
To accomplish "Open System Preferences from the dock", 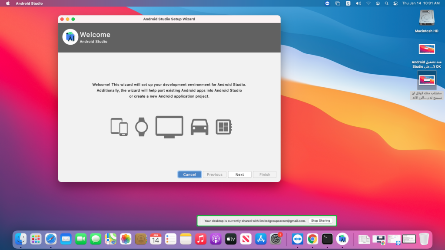I will 276,239.
